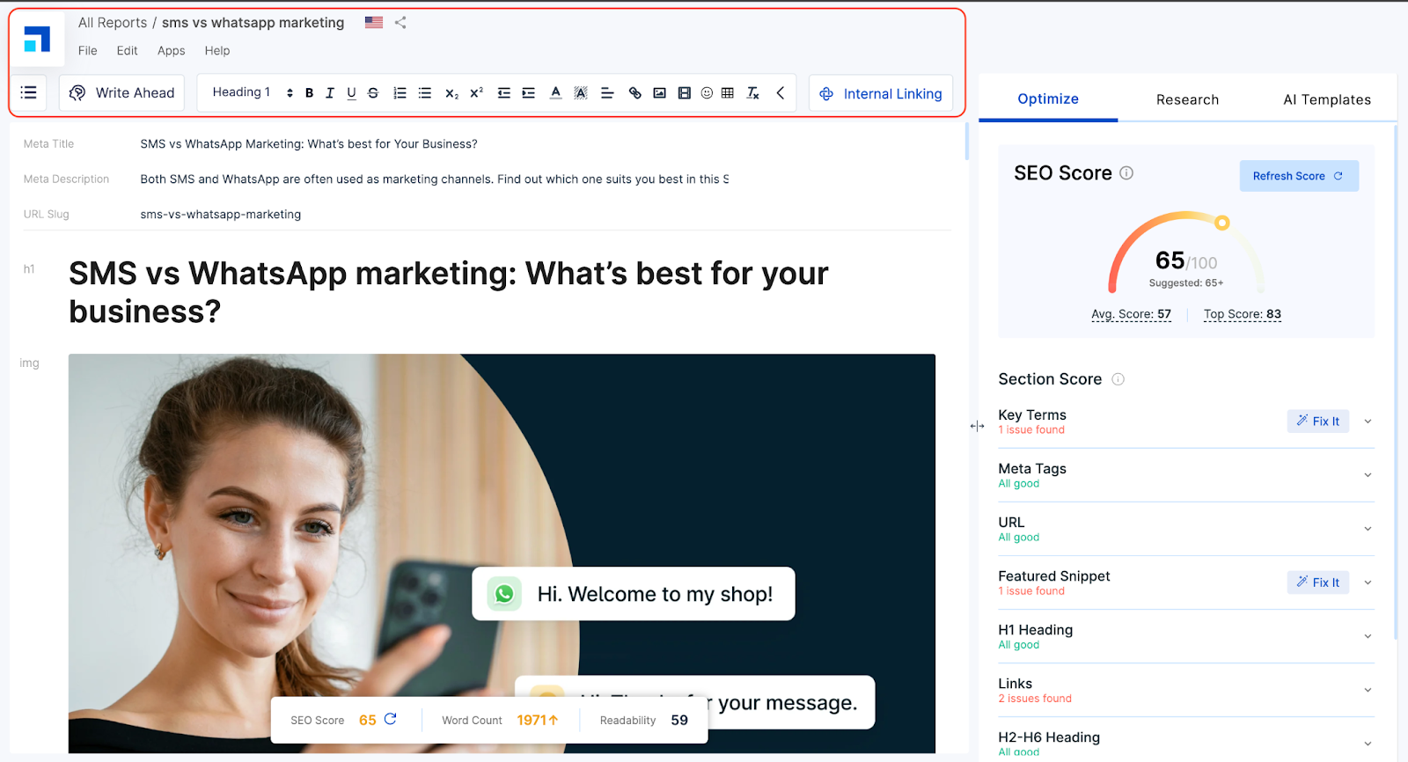Open the Help menu
1408x762 pixels.
pos(217,51)
